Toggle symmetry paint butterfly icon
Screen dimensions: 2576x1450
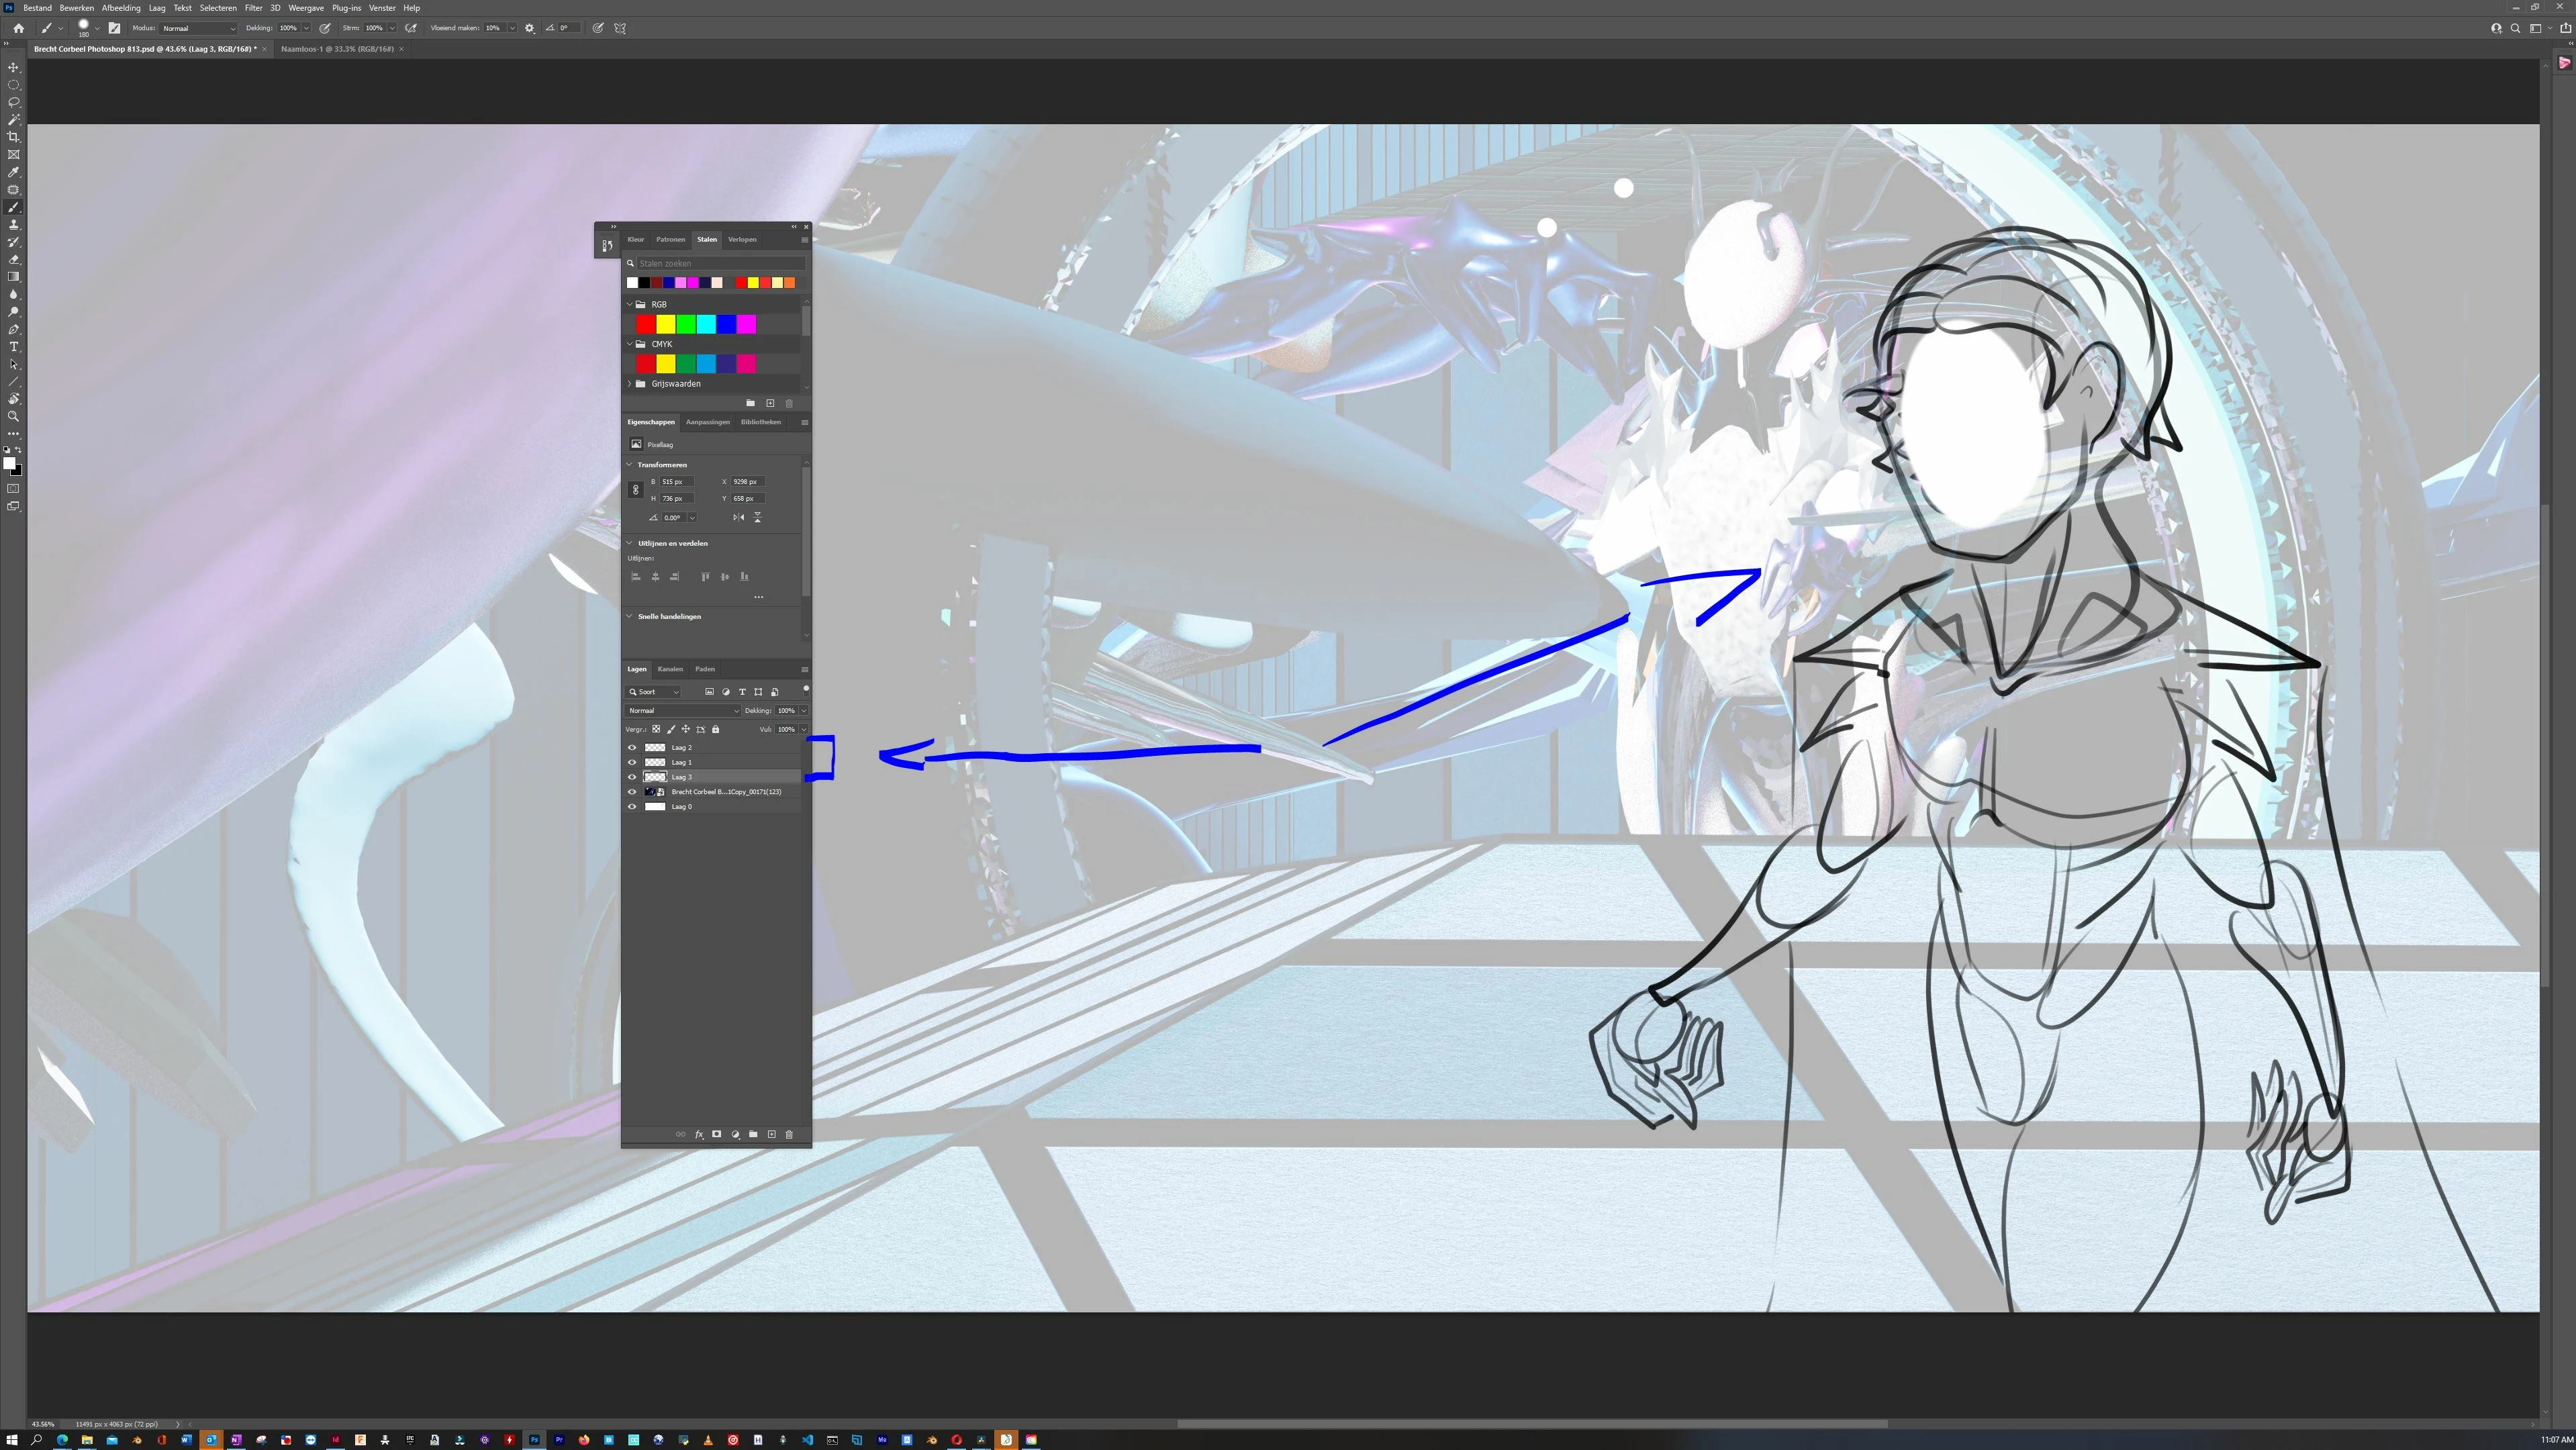[620, 28]
